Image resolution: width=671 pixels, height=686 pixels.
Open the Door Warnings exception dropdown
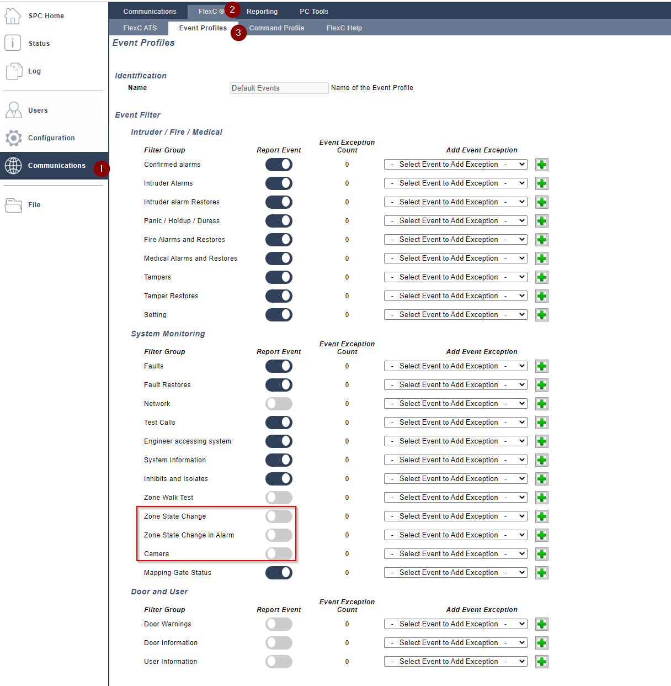[x=455, y=624]
